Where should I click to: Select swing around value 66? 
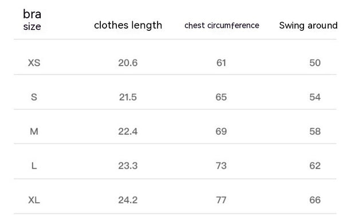(315, 200)
